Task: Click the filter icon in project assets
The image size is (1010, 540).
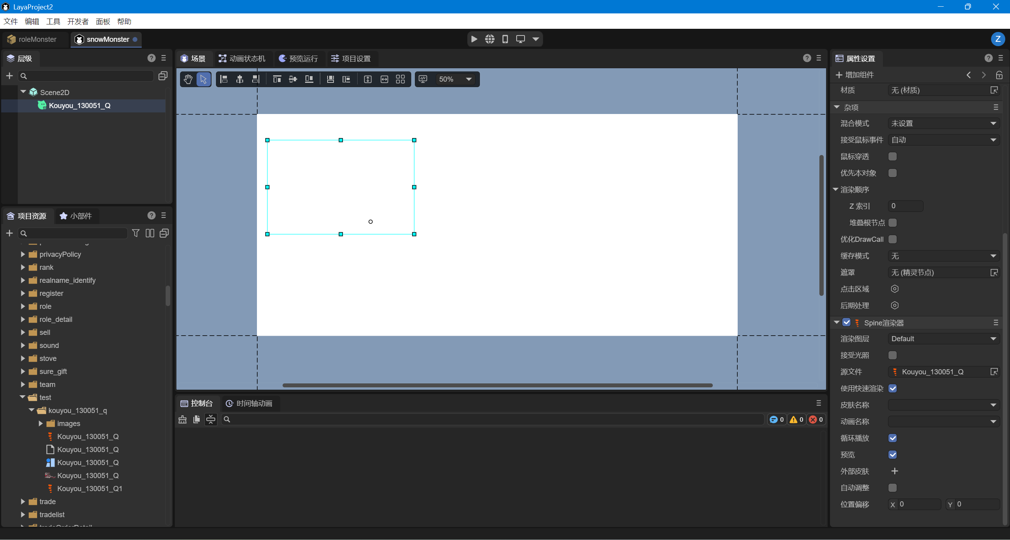Action: (136, 233)
